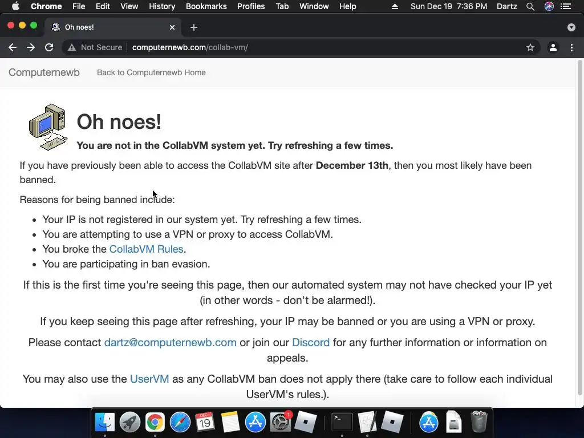Open the Automator-style document with pen Dock icon
This screenshot has width=584, height=438.
[x=367, y=422]
